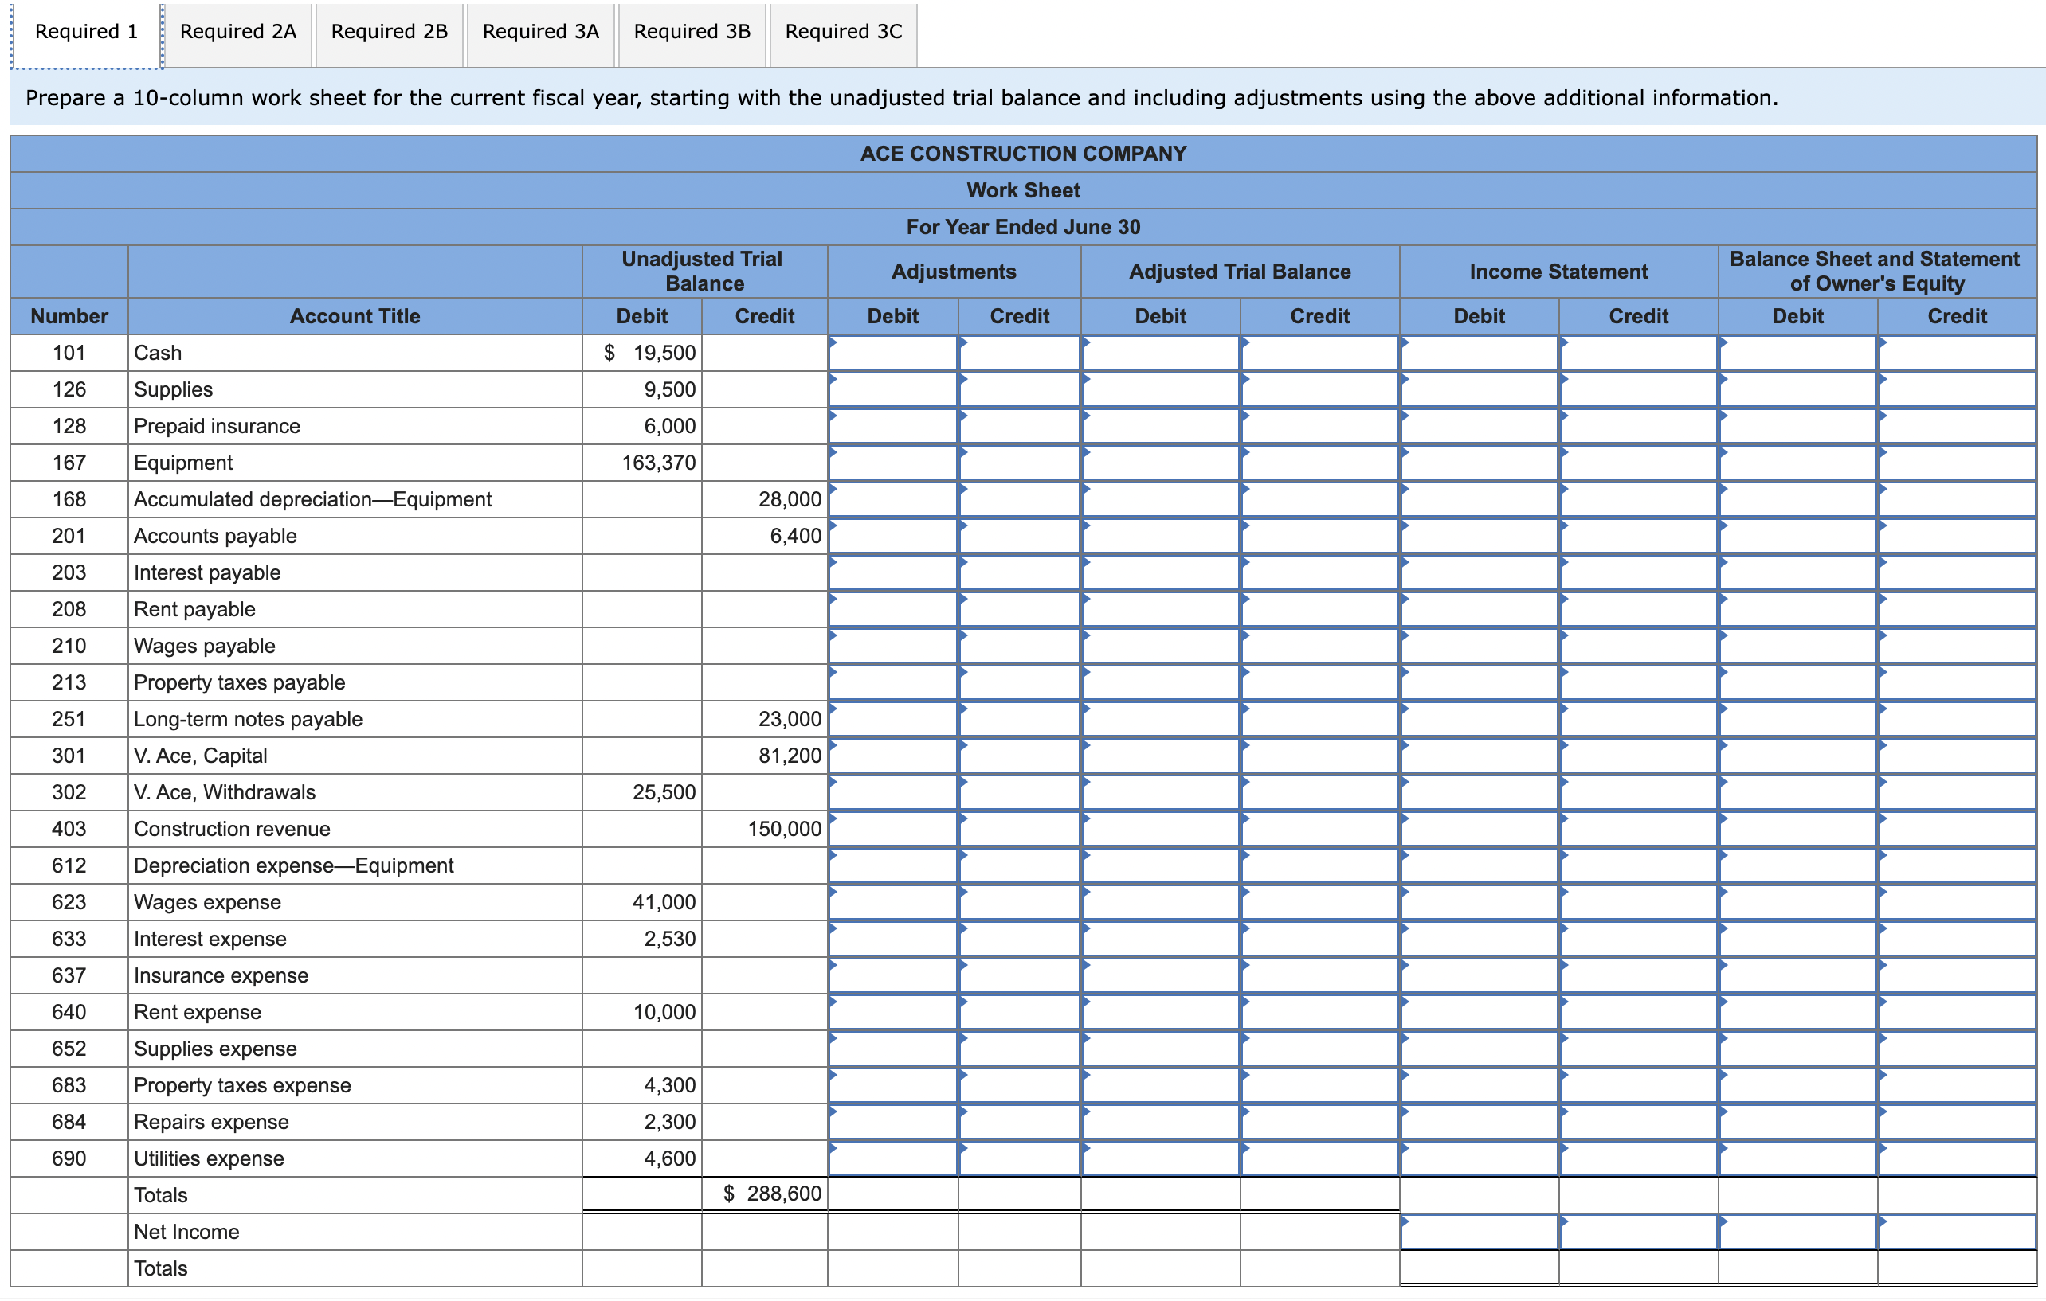2046x1301 pixels.
Task: Open the Required 1 tab
Action: (86, 33)
